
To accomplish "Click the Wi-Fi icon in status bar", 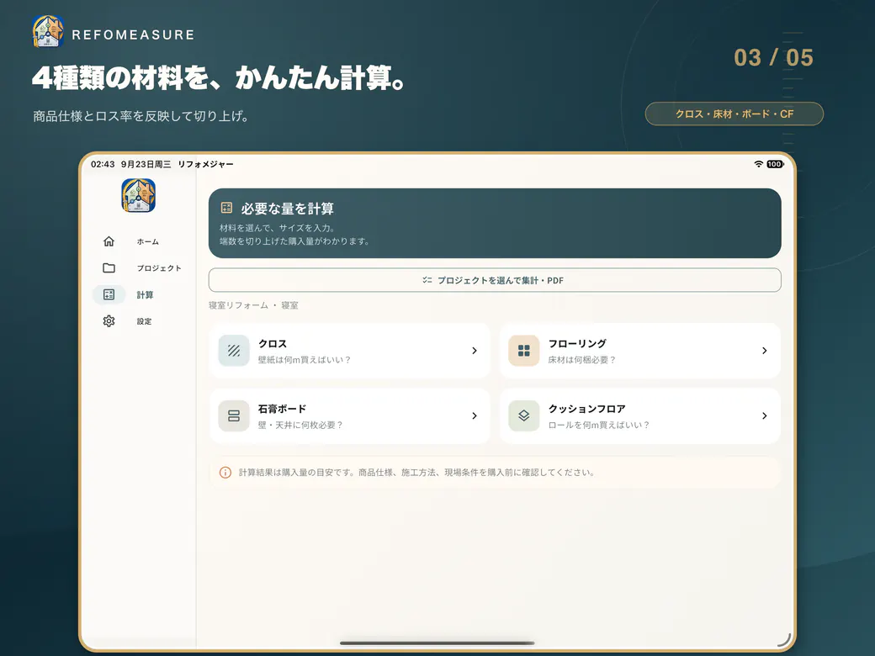I will pyautogui.click(x=758, y=164).
